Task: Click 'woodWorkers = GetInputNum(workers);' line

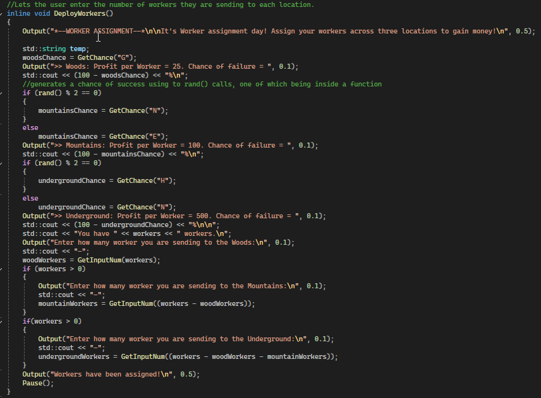Action: point(92,260)
